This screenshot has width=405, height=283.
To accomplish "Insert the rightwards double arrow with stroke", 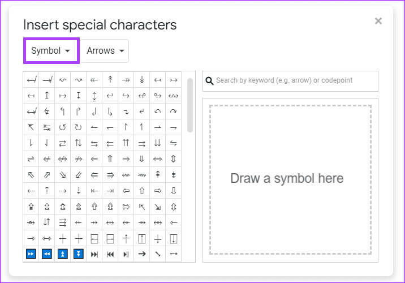I will pyautogui.click(x=79, y=159).
